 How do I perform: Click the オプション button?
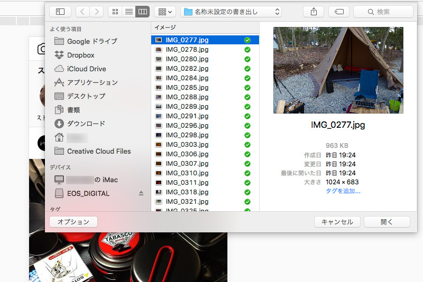[x=73, y=222]
